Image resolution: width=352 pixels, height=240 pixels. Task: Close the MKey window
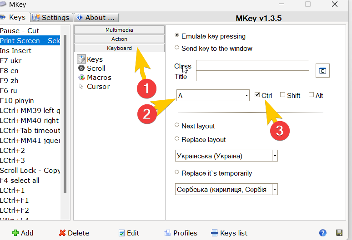click(x=334, y=4)
